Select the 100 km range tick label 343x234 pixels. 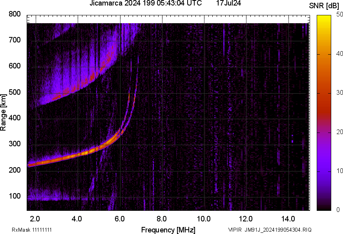coord(14,196)
